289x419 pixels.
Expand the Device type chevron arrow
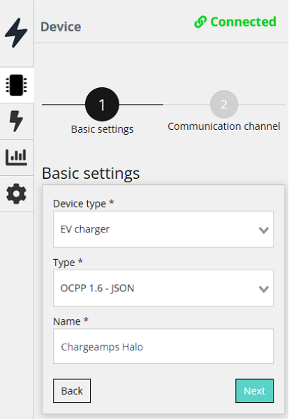pyautogui.click(x=264, y=230)
